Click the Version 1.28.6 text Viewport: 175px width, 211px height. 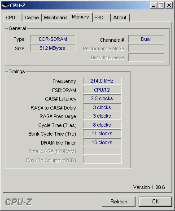(149, 187)
